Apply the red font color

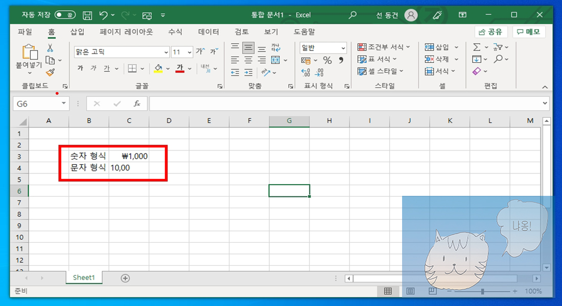(x=180, y=68)
